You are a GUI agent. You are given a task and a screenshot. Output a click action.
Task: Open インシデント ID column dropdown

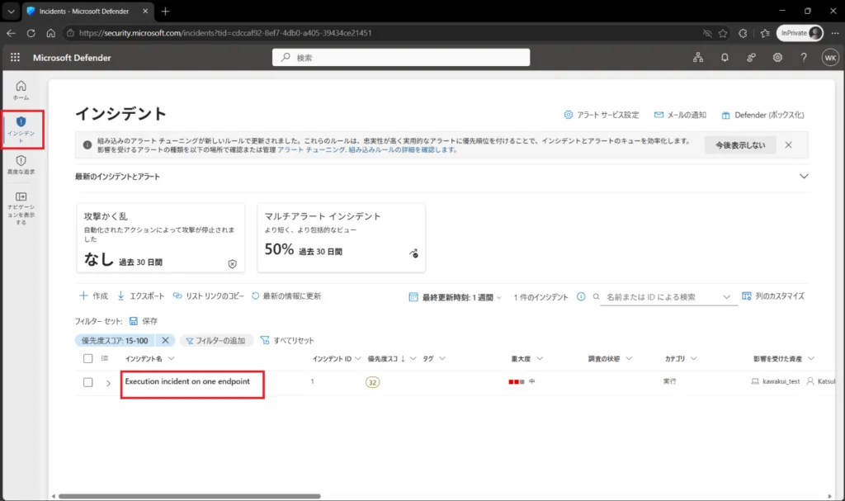tap(358, 358)
